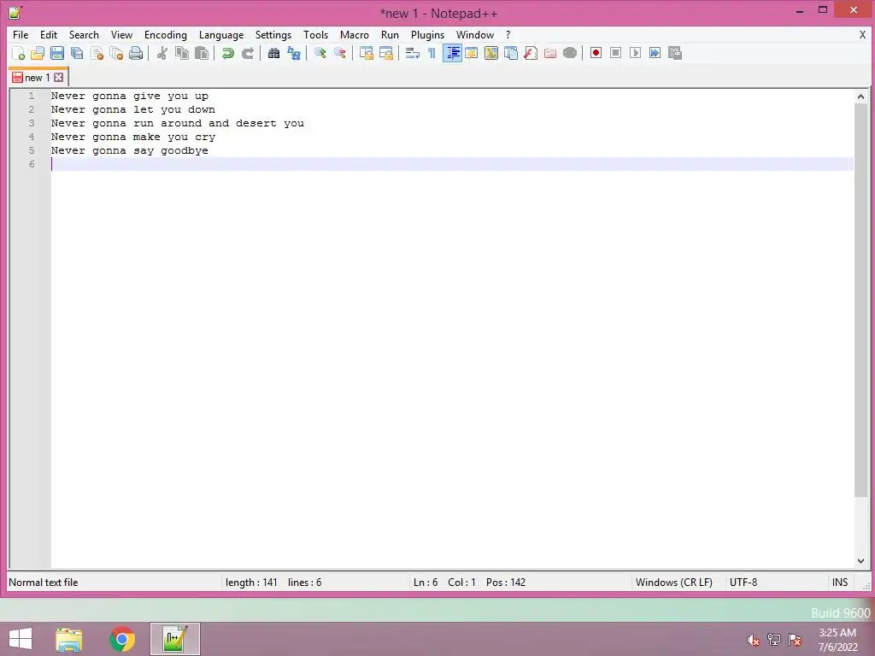Open the Run menu

390,34
